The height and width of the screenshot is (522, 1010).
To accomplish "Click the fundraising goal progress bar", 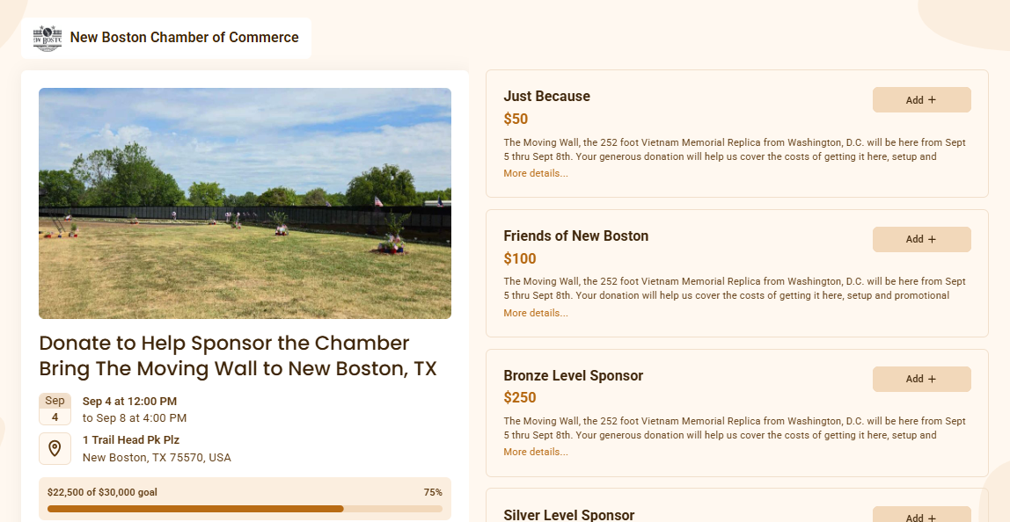I will pyautogui.click(x=245, y=509).
